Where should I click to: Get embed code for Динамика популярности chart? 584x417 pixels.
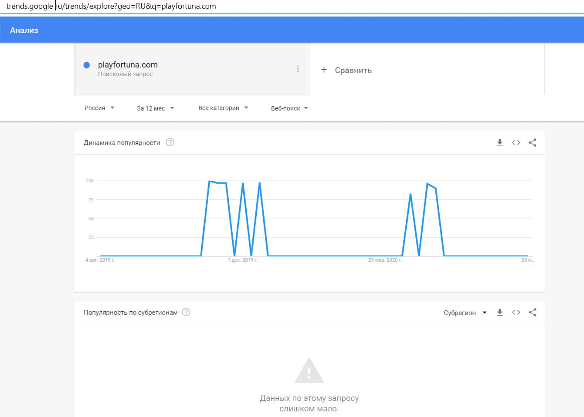pyautogui.click(x=516, y=142)
